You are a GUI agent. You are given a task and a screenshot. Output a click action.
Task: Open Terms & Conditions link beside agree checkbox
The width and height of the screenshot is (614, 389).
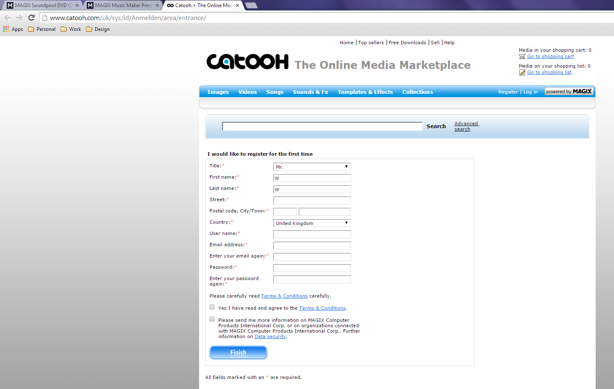[322, 308]
